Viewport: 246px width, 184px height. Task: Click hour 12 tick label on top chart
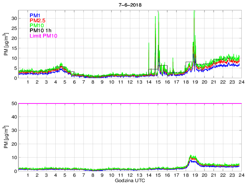[130, 82]
